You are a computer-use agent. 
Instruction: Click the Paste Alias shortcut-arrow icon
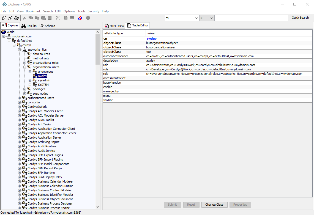pos(50,18)
